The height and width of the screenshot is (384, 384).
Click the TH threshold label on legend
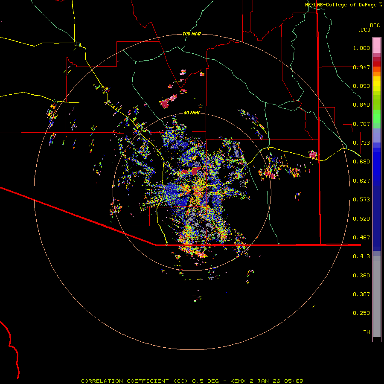tap(367, 332)
